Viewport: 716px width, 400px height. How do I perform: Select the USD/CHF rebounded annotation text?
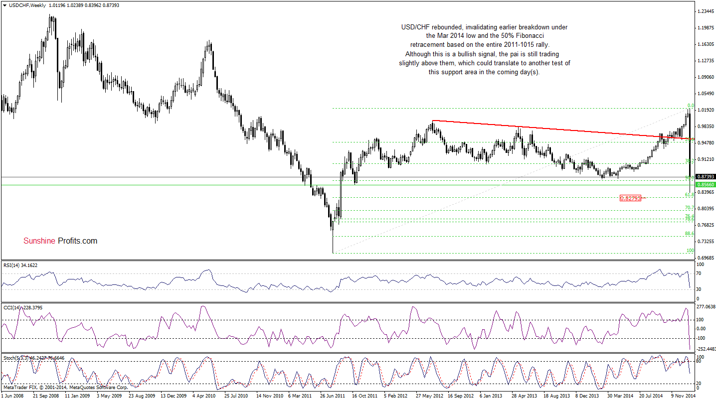pyautogui.click(x=484, y=49)
